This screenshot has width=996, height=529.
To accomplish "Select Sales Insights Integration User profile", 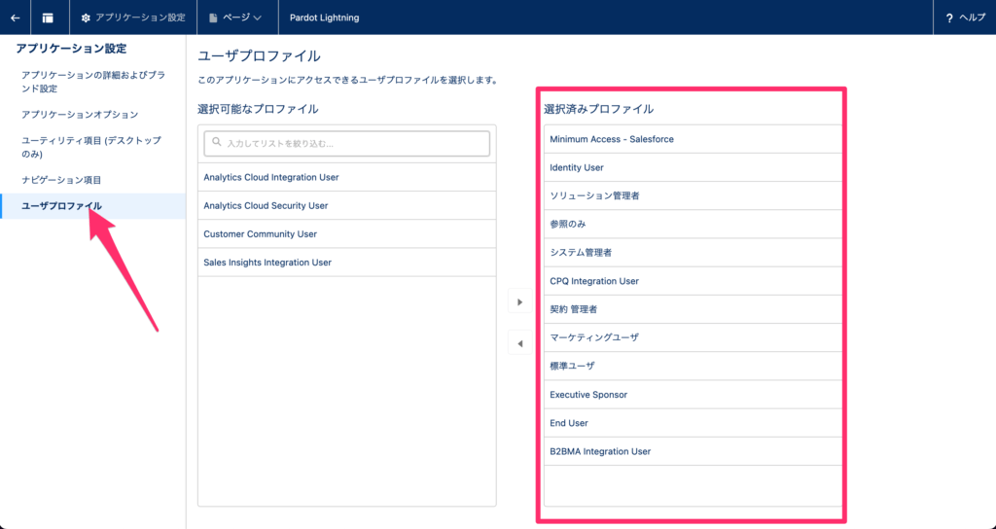I will pos(267,263).
